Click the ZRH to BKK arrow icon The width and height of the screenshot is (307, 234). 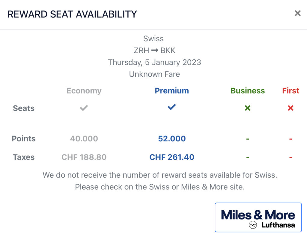155,50
